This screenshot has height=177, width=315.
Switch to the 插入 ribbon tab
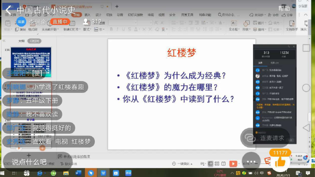87,15
